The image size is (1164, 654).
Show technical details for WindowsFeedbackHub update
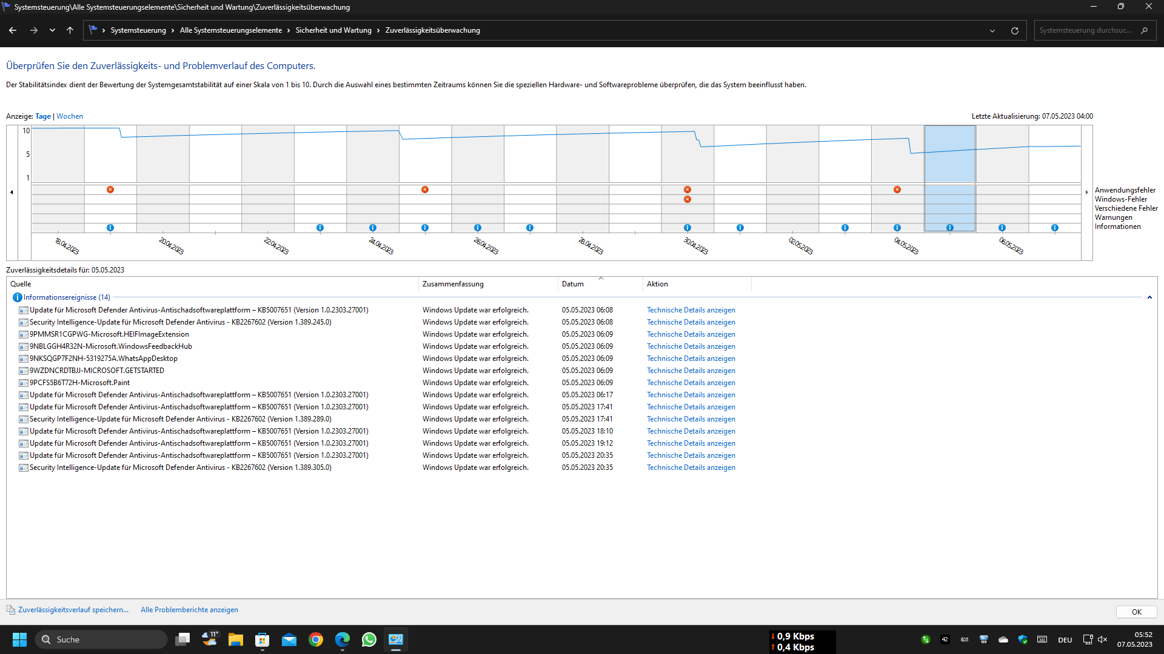click(x=691, y=346)
